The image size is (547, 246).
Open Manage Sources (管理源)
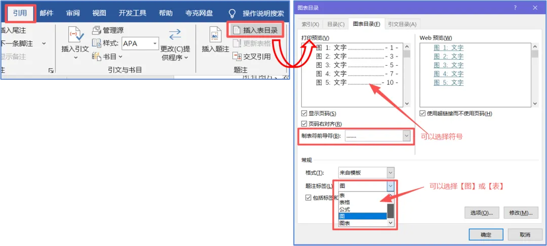(108, 30)
